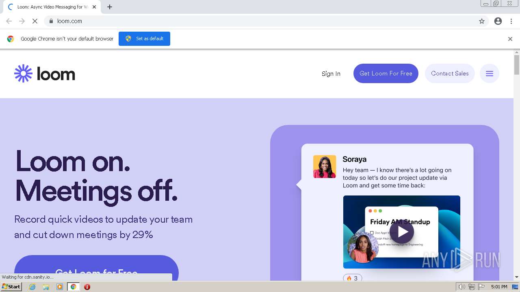Launch Internet Explorer from taskbar
The height and width of the screenshot is (292, 520).
(32, 287)
